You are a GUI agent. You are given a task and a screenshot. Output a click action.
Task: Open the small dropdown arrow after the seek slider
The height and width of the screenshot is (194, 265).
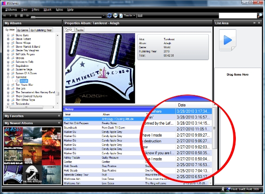click(104, 16)
